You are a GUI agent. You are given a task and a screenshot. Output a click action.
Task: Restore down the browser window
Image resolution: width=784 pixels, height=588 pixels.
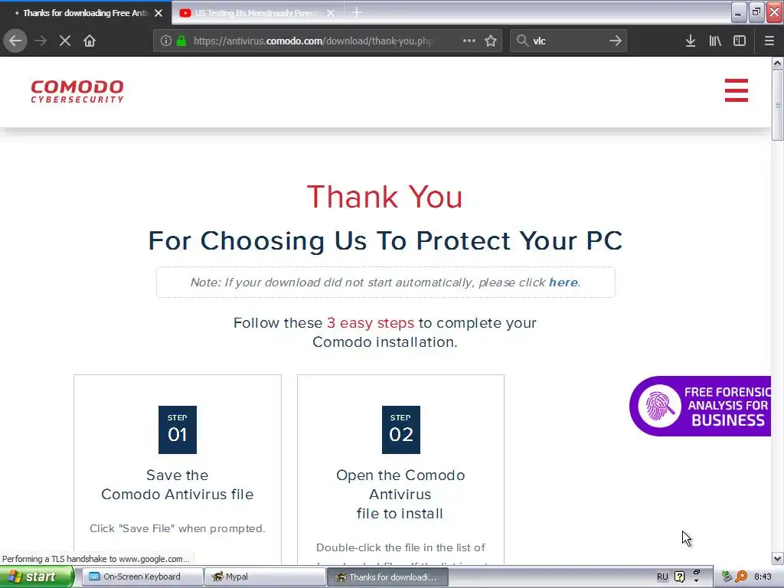(756, 12)
